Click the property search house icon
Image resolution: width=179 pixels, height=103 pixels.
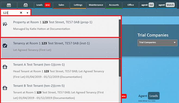pyautogui.click(x=5, y=24)
